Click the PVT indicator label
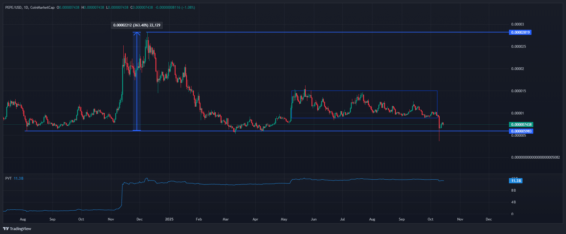Screen dimensions: 566x234 (x=8, y=178)
